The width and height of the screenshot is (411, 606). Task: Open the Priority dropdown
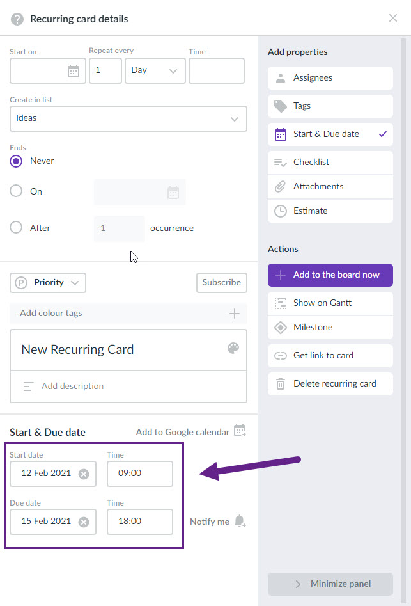48,283
